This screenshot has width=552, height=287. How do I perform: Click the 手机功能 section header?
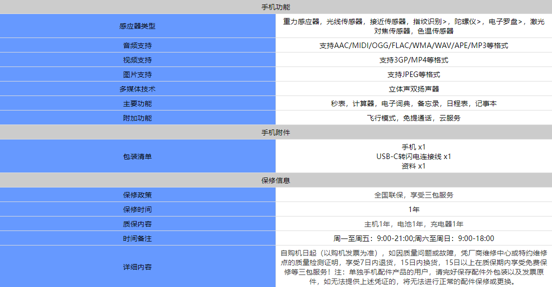click(x=275, y=7)
